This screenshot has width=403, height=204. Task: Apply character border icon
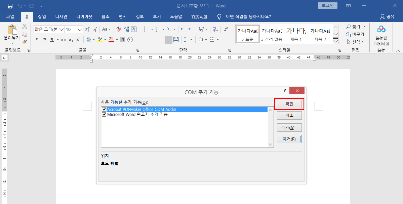tap(134, 29)
